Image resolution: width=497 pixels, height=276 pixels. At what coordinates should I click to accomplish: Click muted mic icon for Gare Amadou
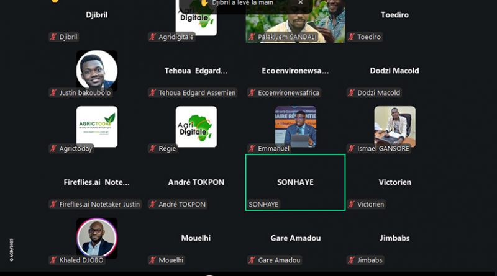[252, 260]
